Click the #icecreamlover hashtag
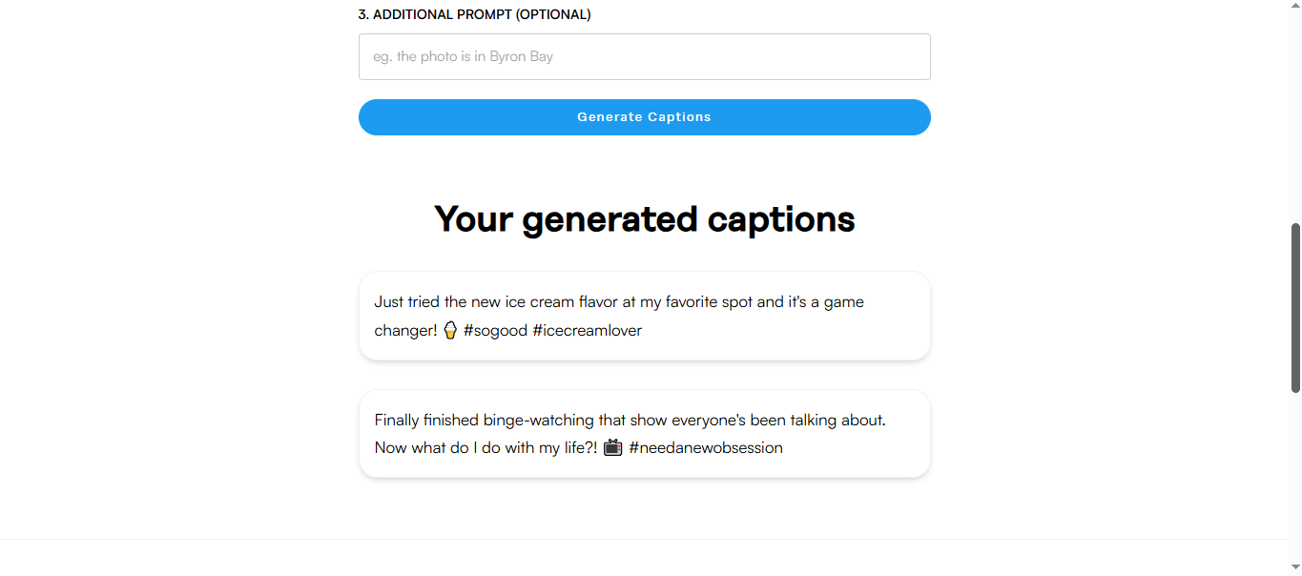Screen dimensions: 1302x576 point(586,330)
